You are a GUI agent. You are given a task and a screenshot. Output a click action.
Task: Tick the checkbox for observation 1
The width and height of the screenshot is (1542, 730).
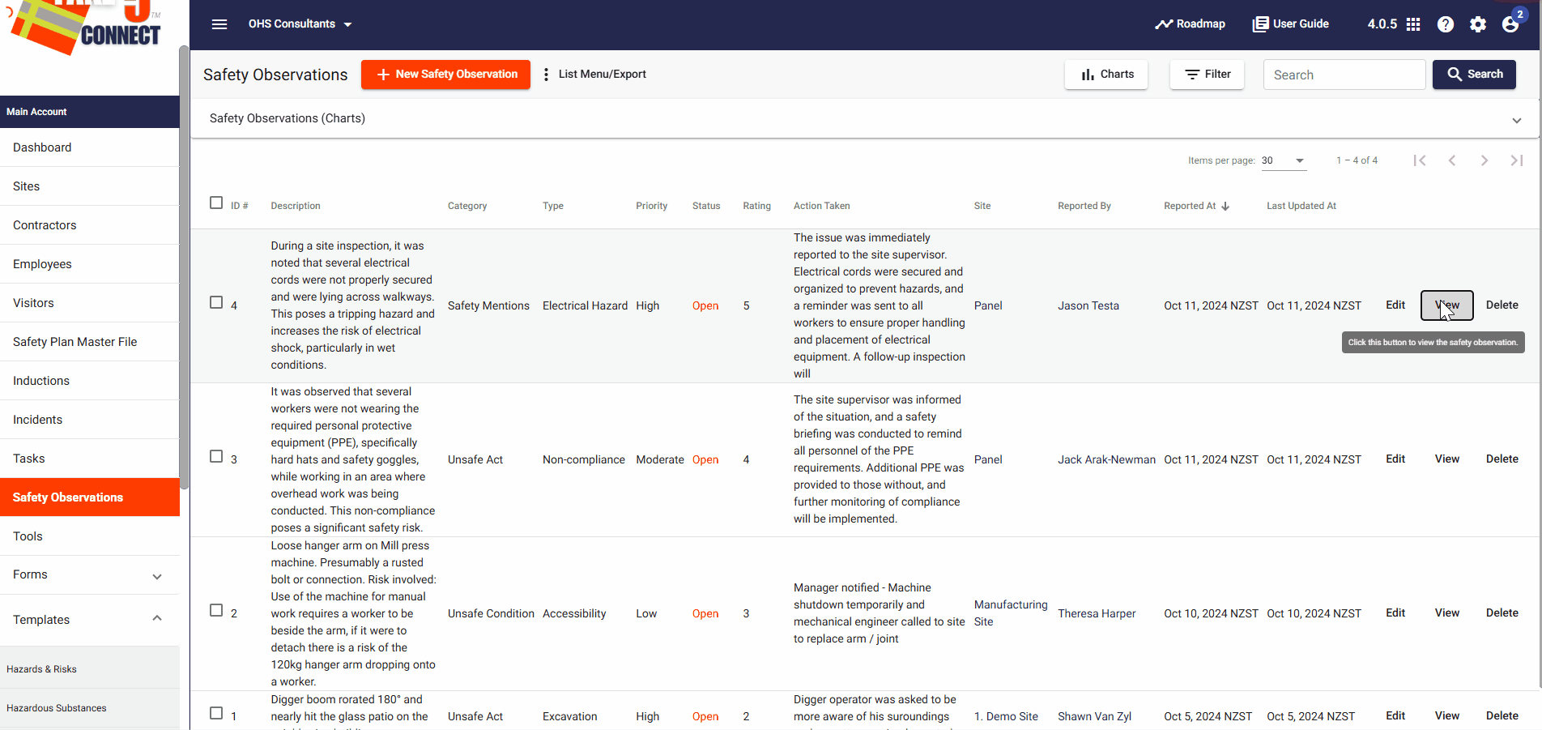(x=216, y=713)
